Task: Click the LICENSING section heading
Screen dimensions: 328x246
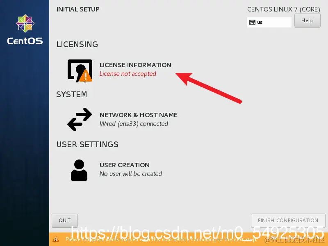Action: (77, 44)
